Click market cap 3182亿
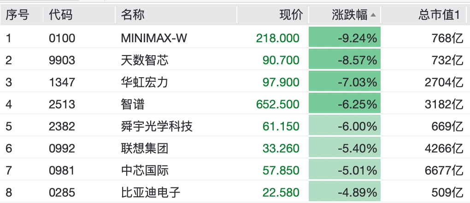The height and width of the screenshot is (203, 470). pyautogui.click(x=444, y=104)
